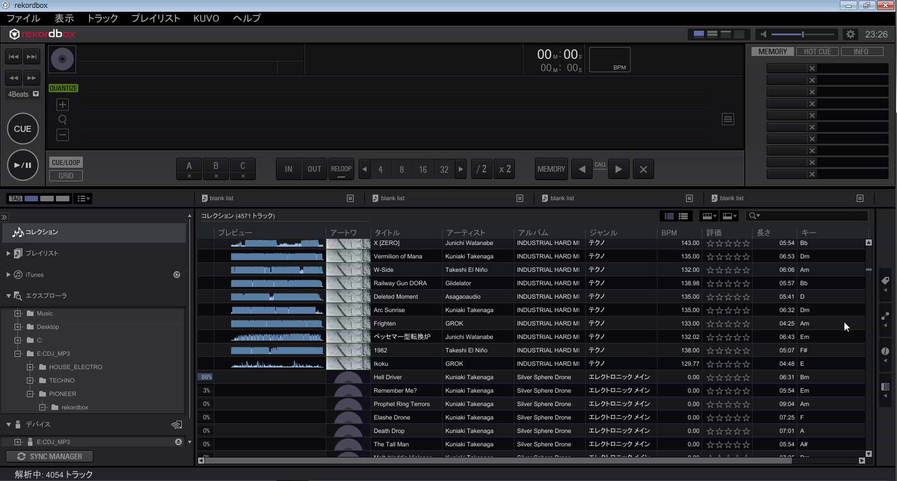The image size is (897, 481).
Task: Switch to the HOT CUE tab
Action: pyautogui.click(x=818, y=51)
